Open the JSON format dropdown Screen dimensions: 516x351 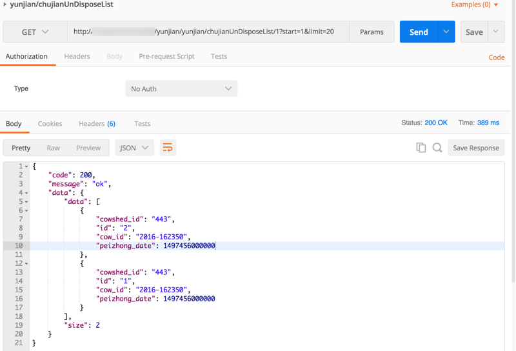[x=134, y=148]
